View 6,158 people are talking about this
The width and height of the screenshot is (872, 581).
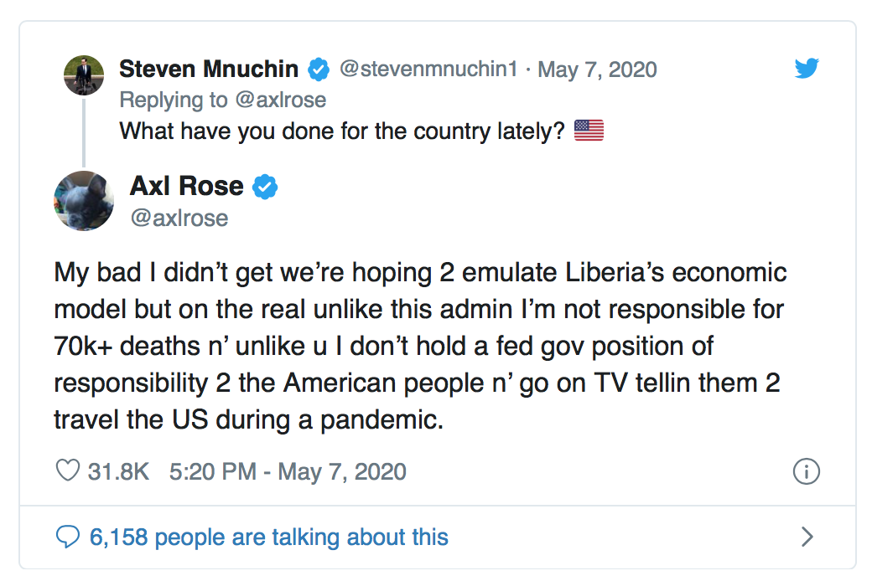tap(268, 537)
